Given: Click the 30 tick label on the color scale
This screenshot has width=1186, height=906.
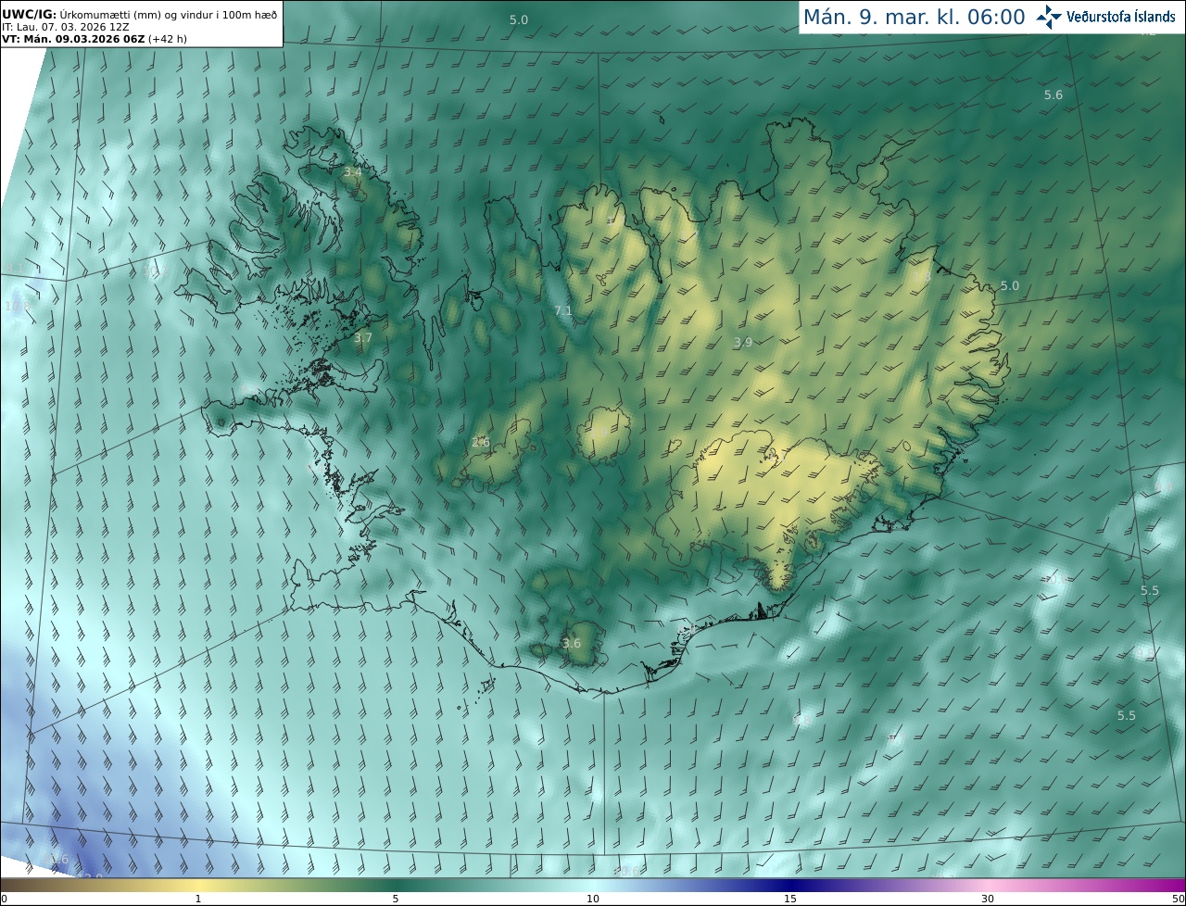Looking at the screenshot, I should click(x=988, y=899).
